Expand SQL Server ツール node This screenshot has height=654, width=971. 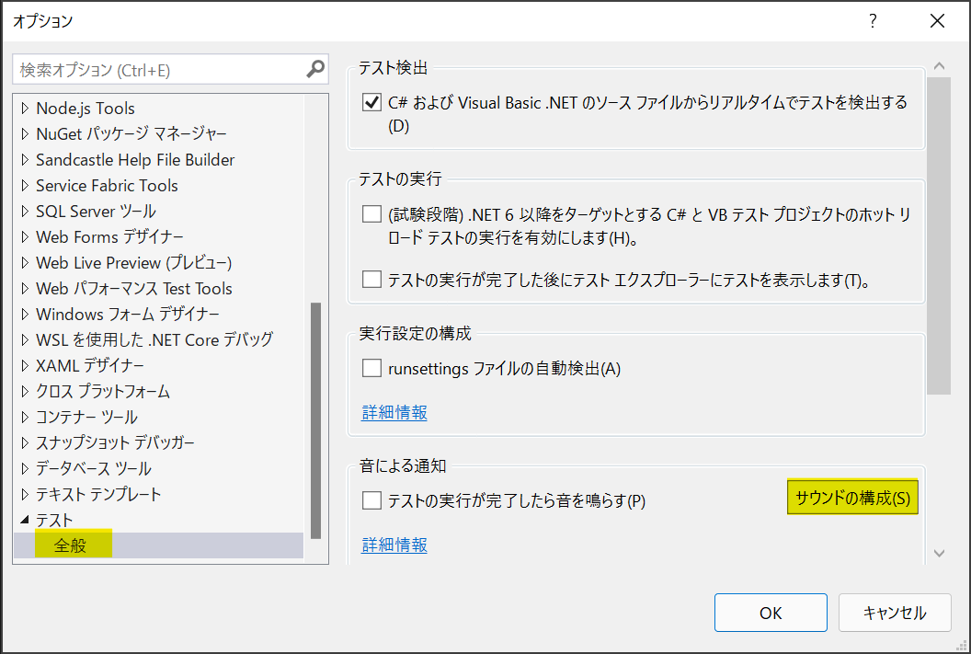(x=25, y=212)
